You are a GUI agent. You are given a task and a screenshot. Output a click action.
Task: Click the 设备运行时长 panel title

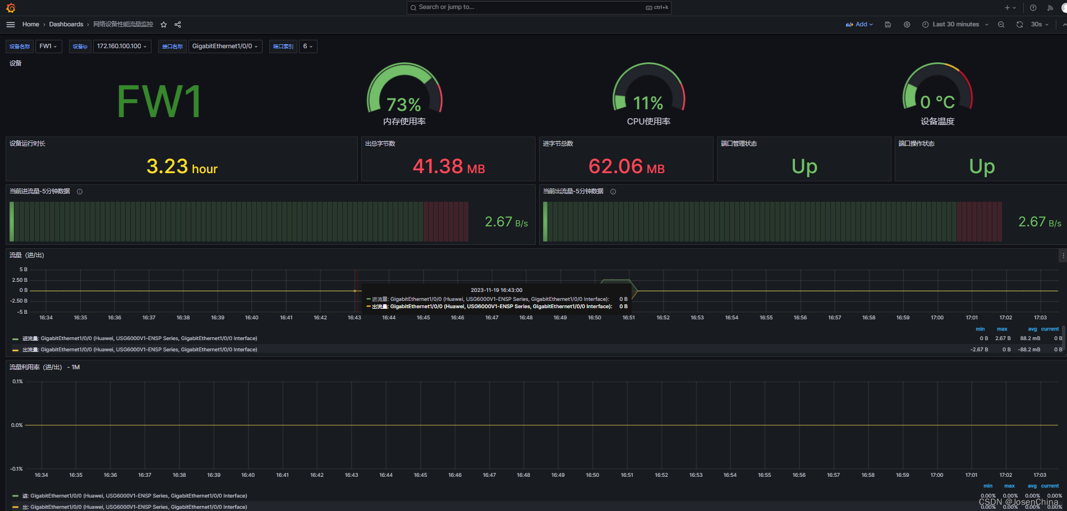pyautogui.click(x=27, y=143)
